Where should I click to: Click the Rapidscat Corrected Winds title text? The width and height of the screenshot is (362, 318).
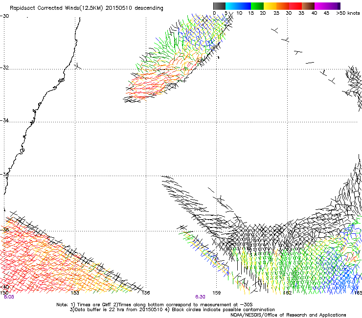point(87,8)
